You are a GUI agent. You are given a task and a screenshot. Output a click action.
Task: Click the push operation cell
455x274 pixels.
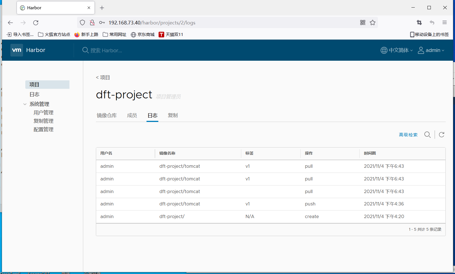pos(310,204)
